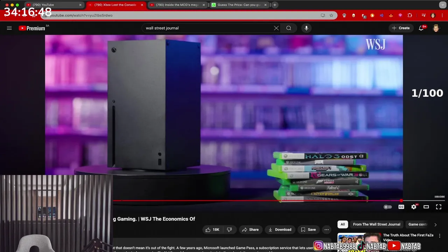Image resolution: width=448 pixels, height=252 pixels.
Task: Click the Save button
Action: (x=308, y=230)
